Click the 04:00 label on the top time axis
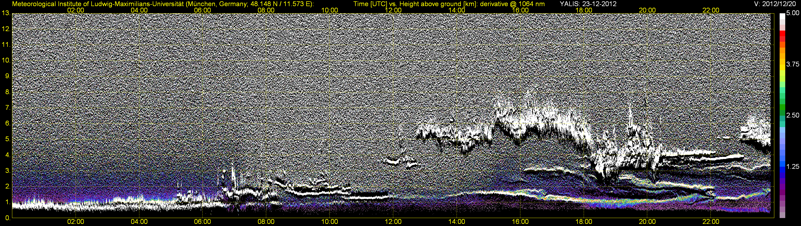The width and height of the screenshot is (801, 226). (139, 10)
